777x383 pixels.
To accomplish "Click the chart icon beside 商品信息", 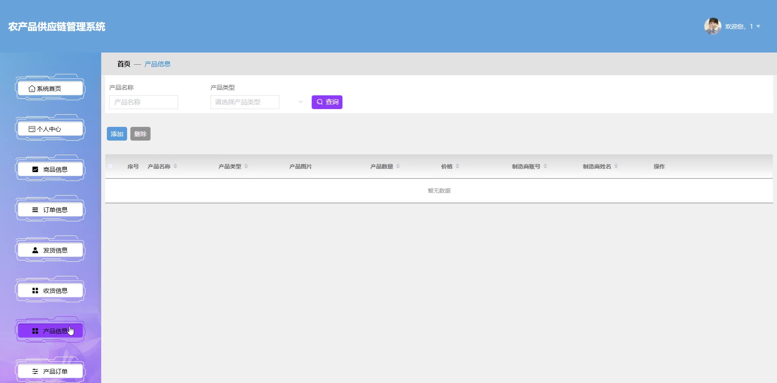I will (35, 169).
